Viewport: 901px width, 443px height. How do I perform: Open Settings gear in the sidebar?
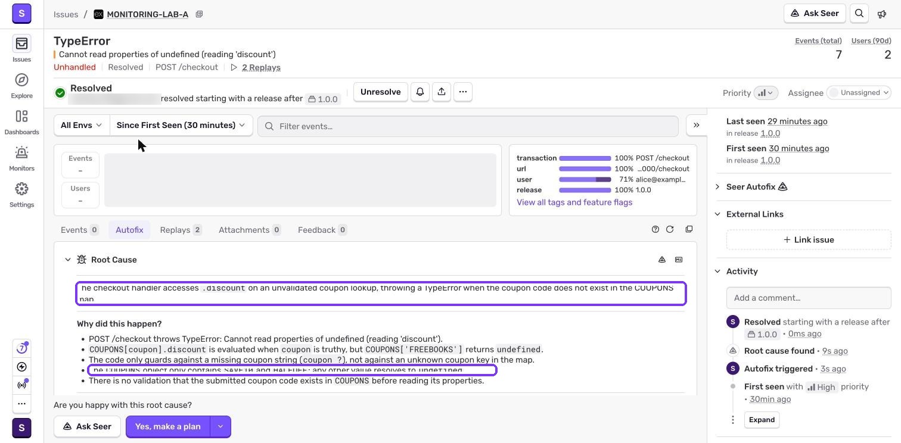21,195
